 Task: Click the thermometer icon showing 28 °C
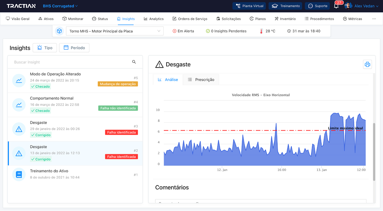[261, 31]
